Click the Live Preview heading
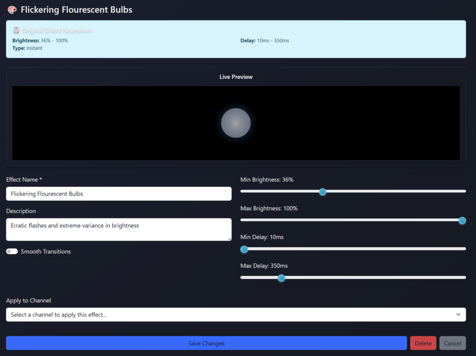476x356 pixels. coord(236,77)
